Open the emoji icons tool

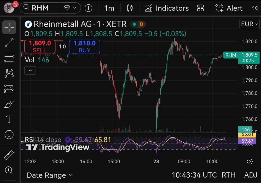click(x=9, y=135)
